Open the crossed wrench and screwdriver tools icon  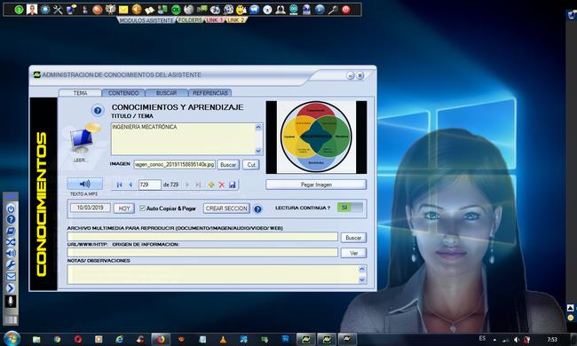tap(58, 10)
